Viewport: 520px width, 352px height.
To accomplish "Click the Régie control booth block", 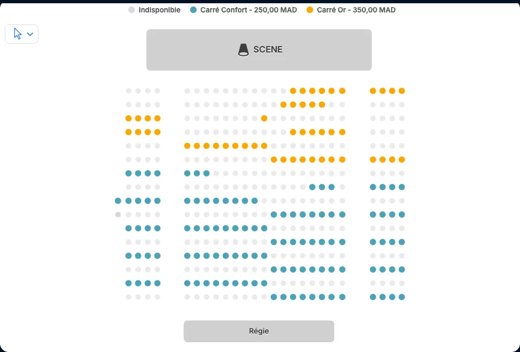I will [259, 331].
